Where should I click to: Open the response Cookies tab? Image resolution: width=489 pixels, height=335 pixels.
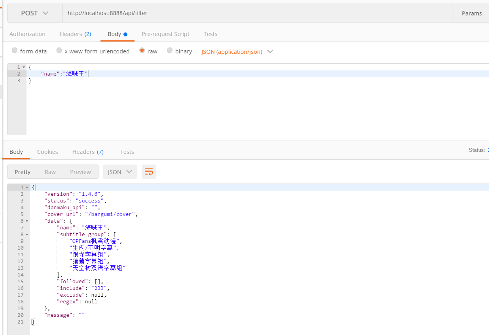47,152
